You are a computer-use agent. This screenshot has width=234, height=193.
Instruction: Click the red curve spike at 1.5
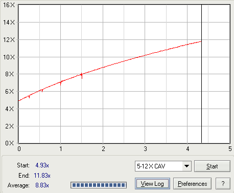(x=82, y=76)
